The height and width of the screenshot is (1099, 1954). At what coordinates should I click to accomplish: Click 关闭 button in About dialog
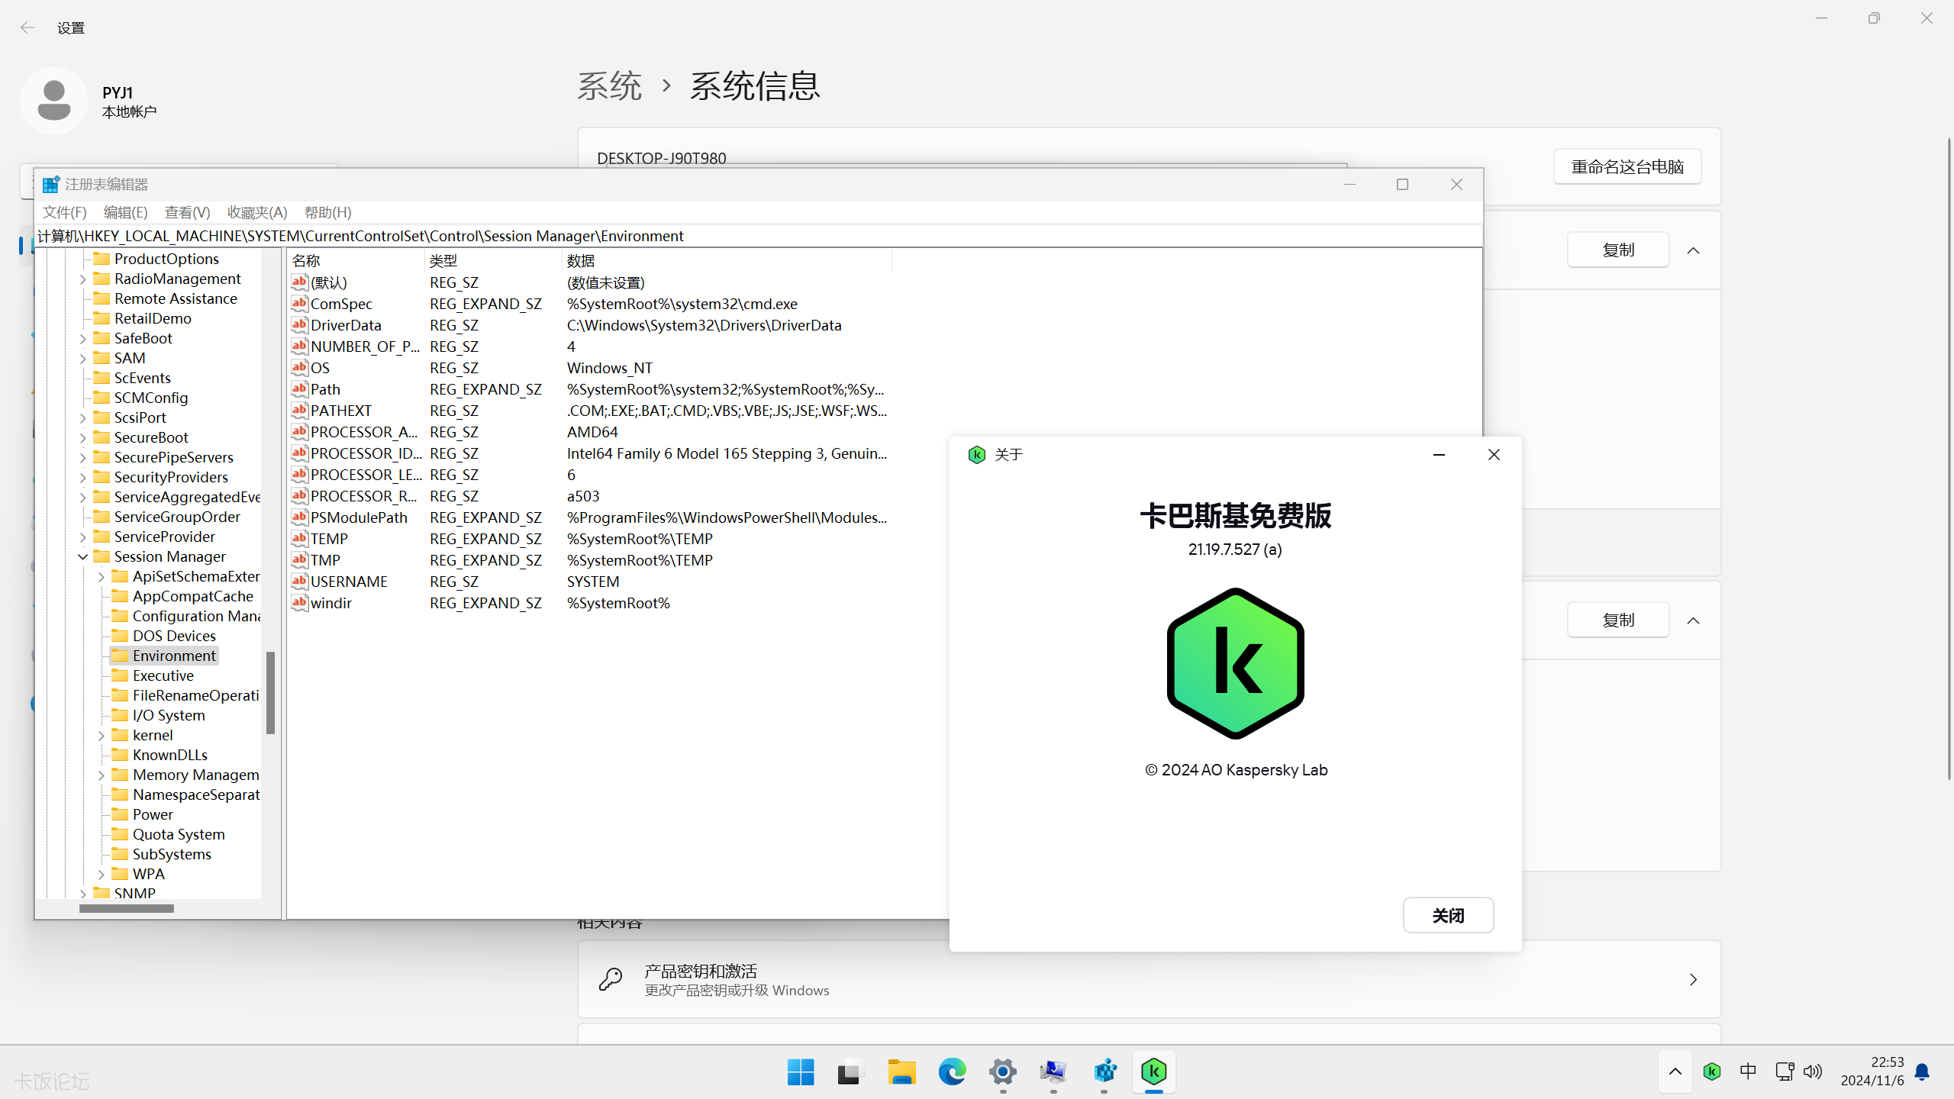click(x=1448, y=915)
